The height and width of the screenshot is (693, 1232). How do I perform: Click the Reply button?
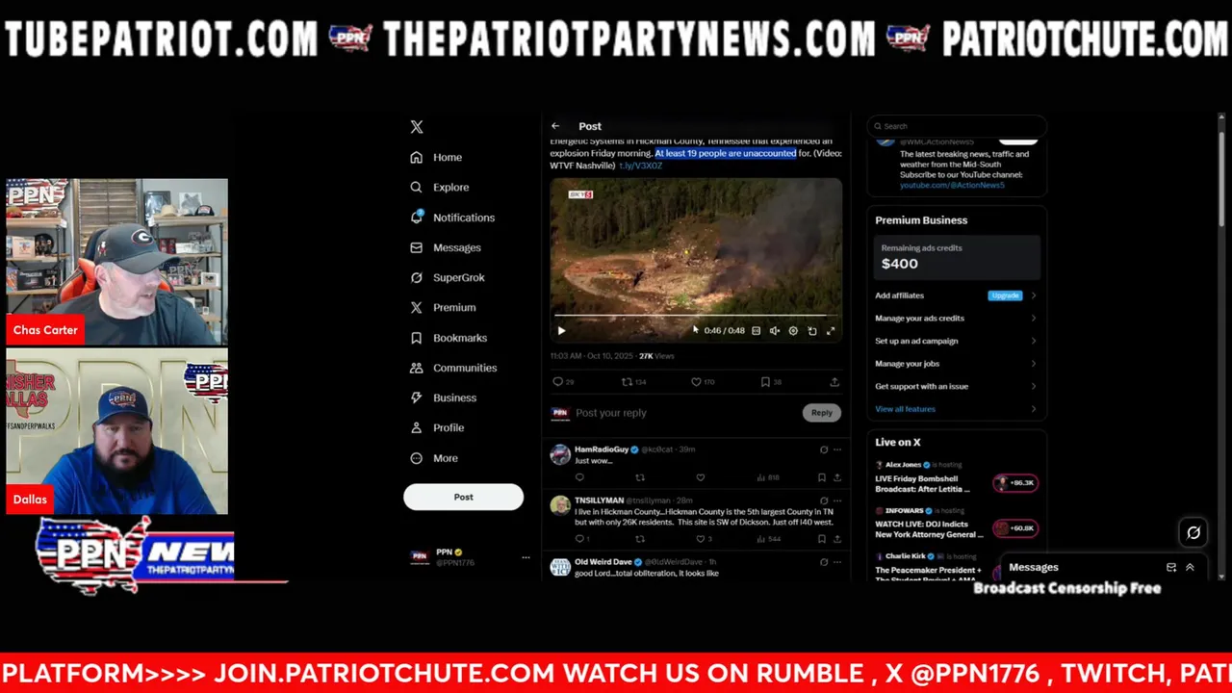click(821, 413)
